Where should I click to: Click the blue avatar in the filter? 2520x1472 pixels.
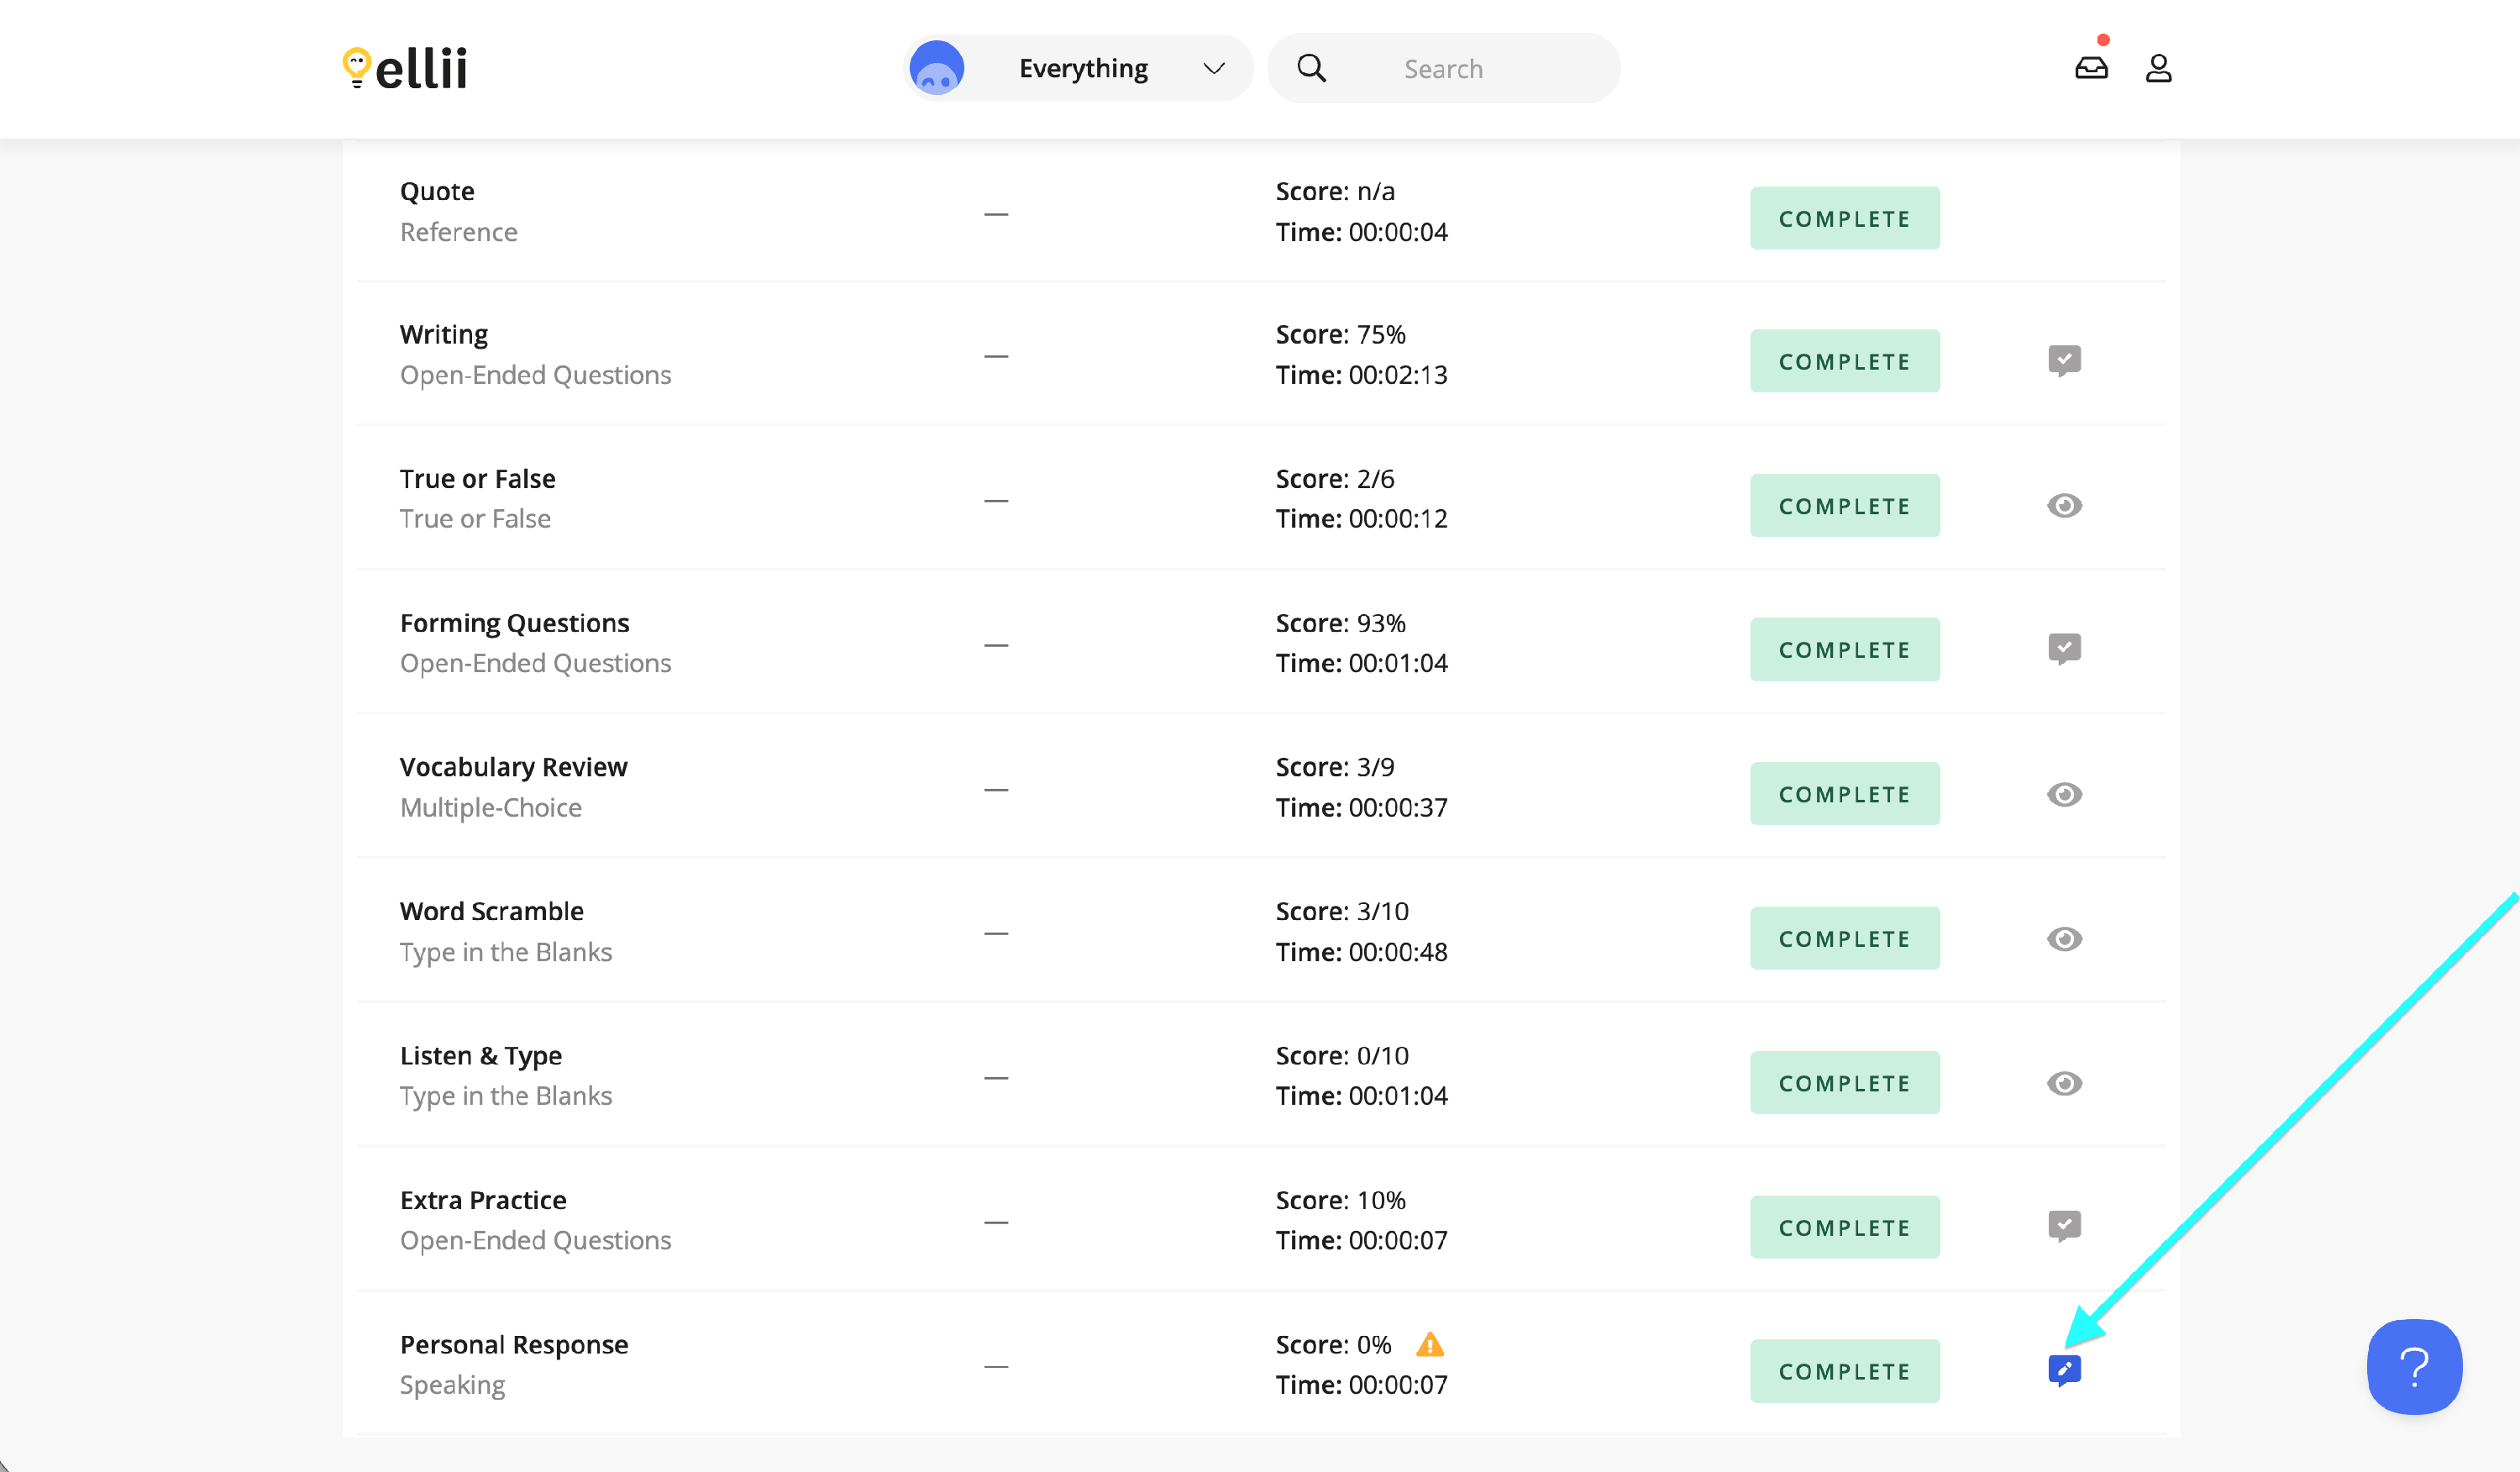pyautogui.click(x=937, y=68)
